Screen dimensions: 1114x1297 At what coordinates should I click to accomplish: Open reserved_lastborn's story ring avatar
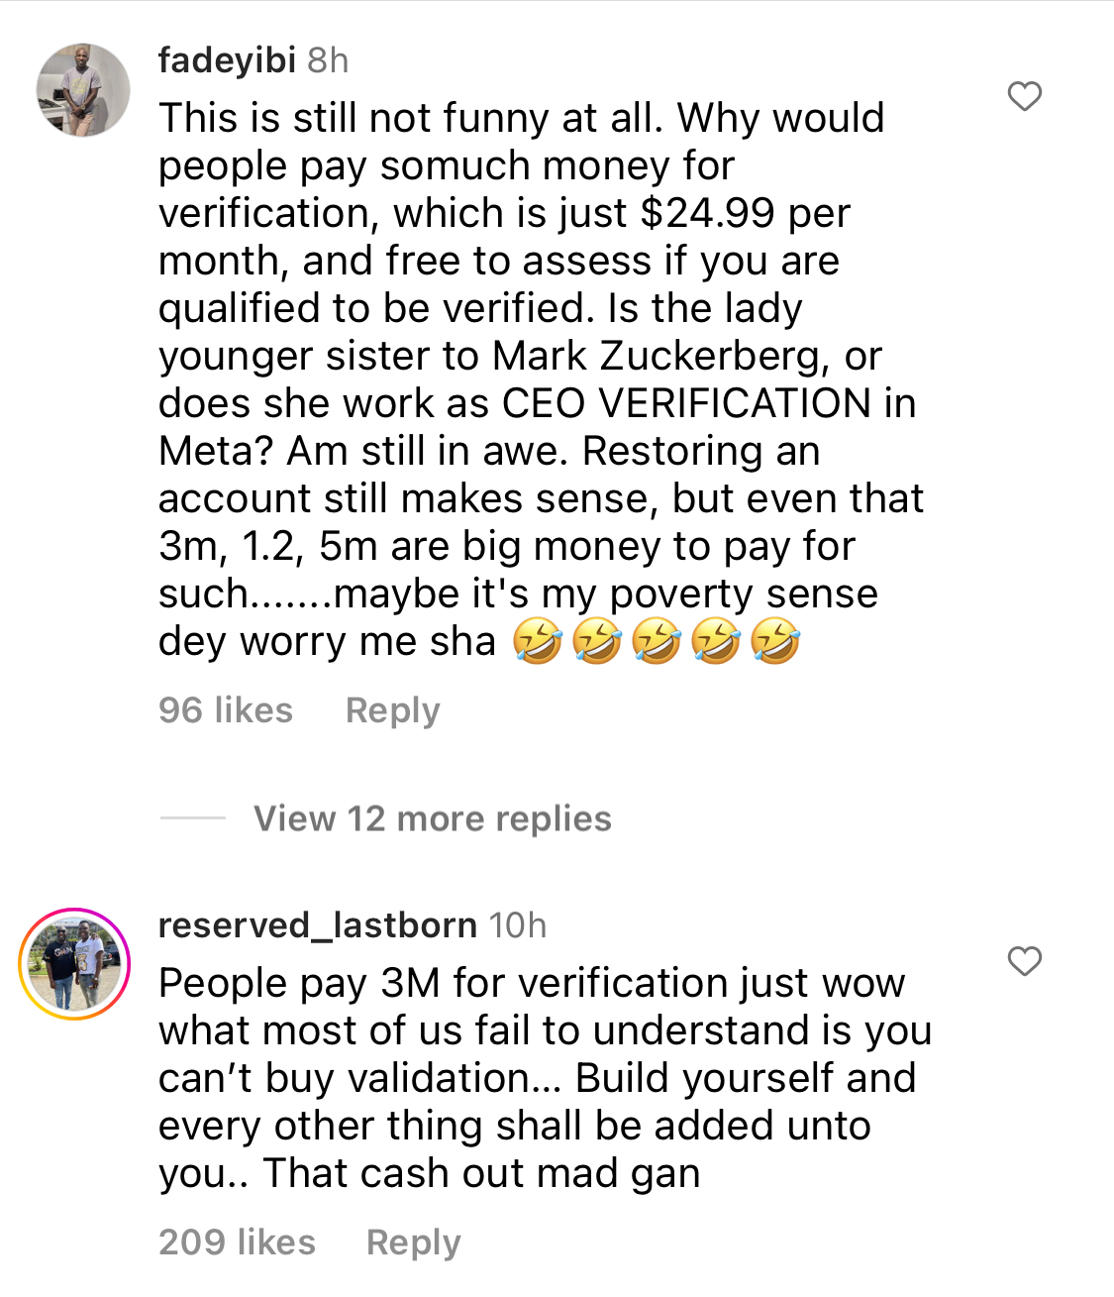point(74,963)
